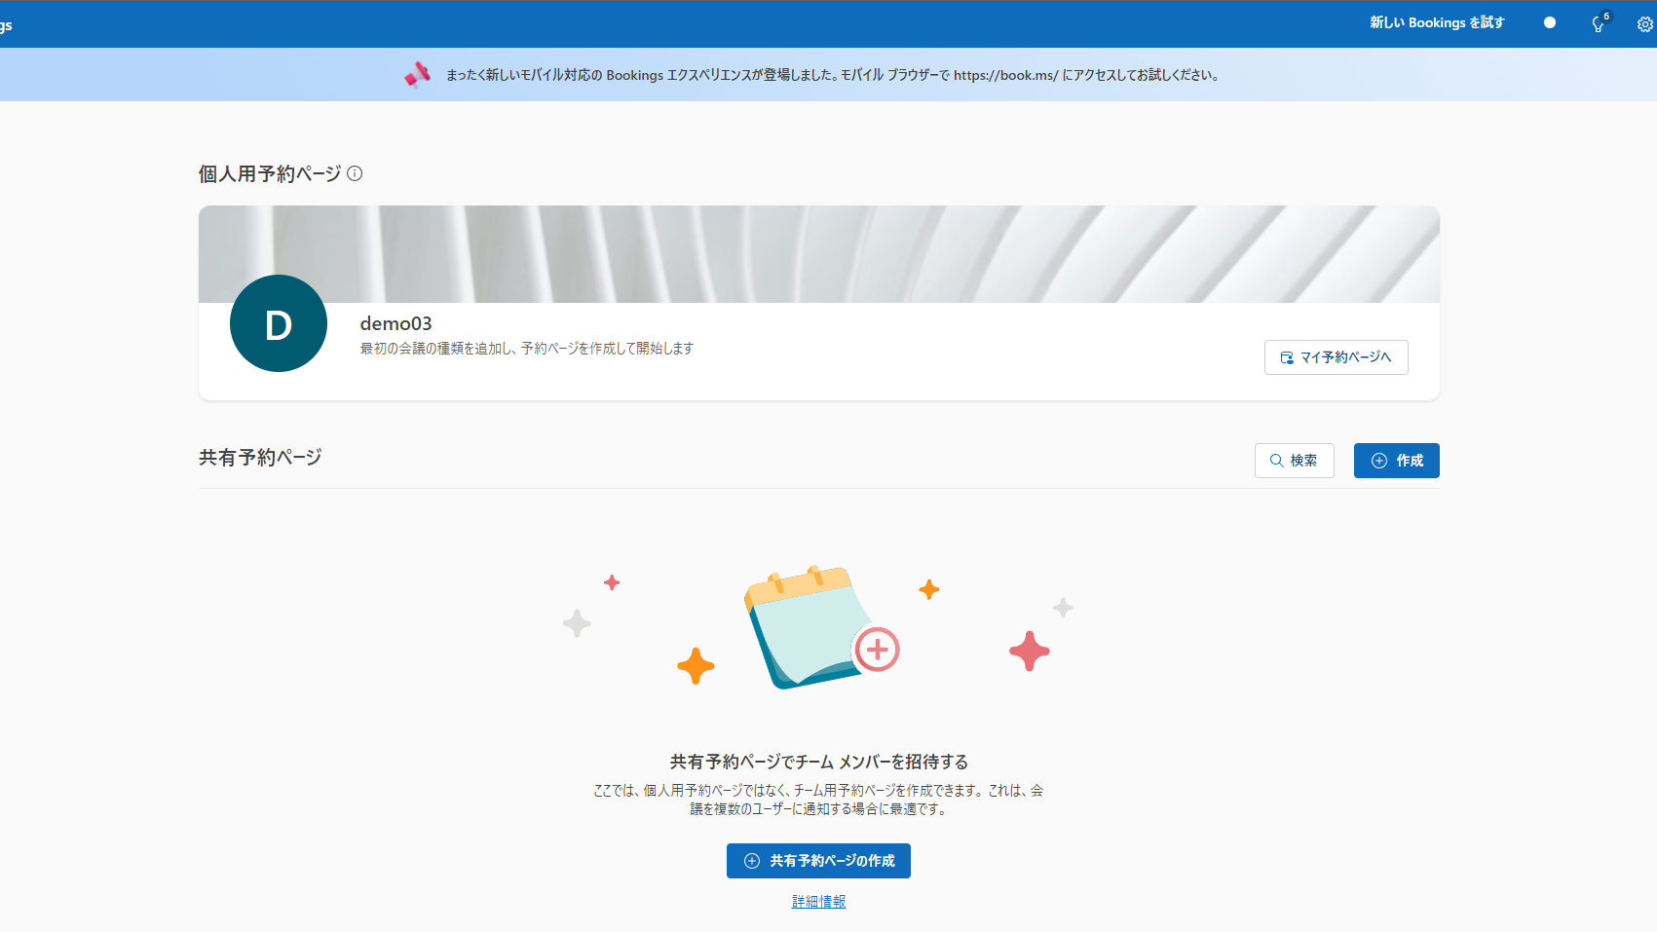Click the 新しい Bookings を試す label text
Screen dimensions: 1657x932
pos(1436,22)
